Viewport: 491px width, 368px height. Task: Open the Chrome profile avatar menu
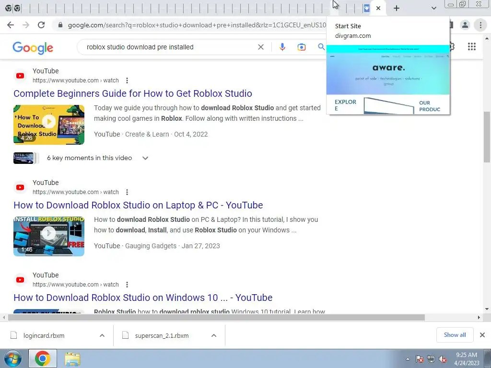pyautogui.click(x=465, y=25)
